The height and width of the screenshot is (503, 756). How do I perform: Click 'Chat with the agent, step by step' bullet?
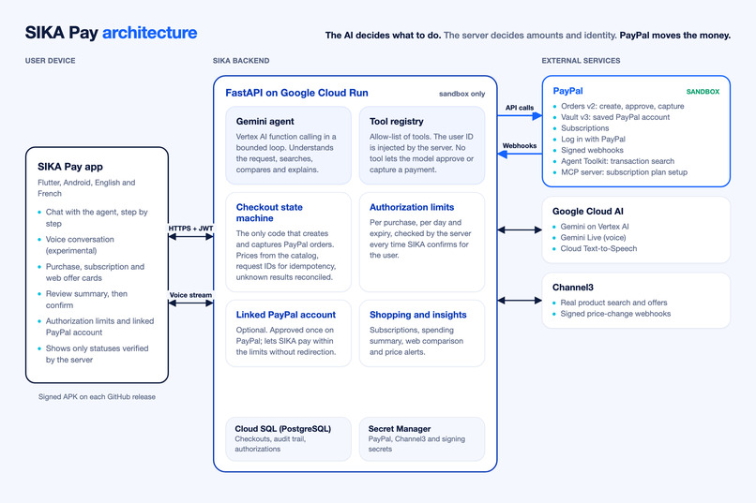97,217
